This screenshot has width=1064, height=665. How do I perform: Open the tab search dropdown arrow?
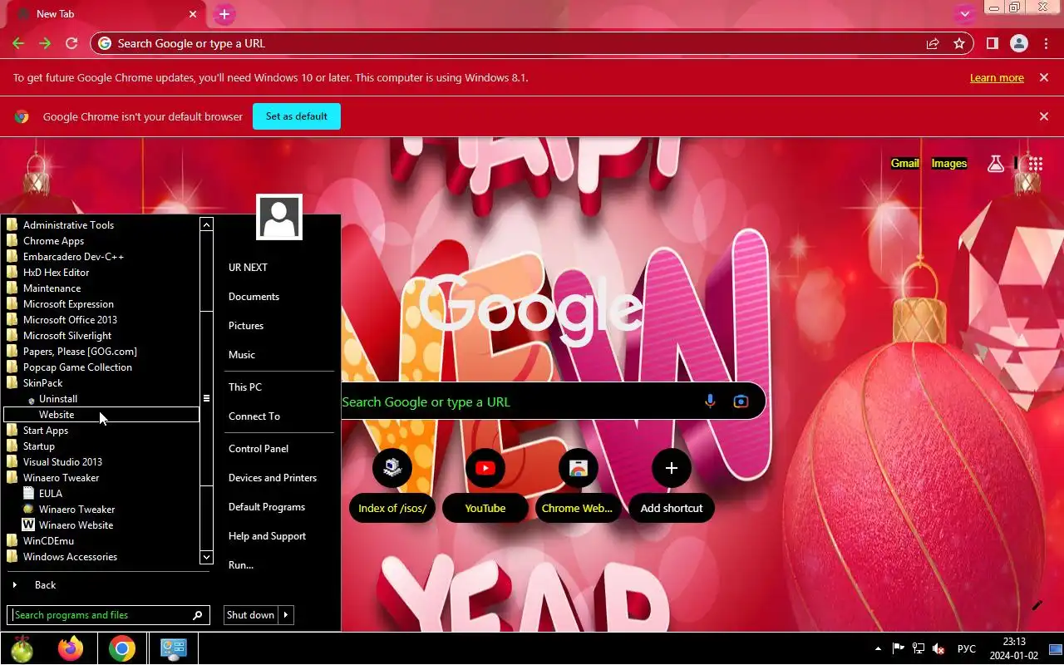[x=964, y=14]
